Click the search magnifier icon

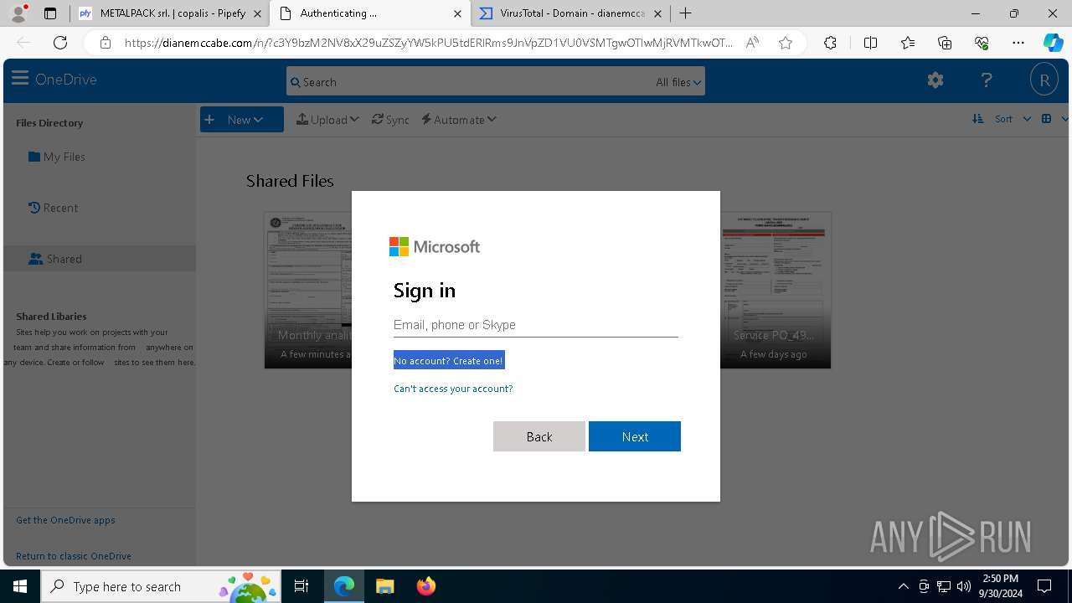click(295, 82)
